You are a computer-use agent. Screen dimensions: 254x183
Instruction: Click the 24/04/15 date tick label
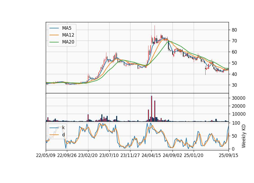151,156
